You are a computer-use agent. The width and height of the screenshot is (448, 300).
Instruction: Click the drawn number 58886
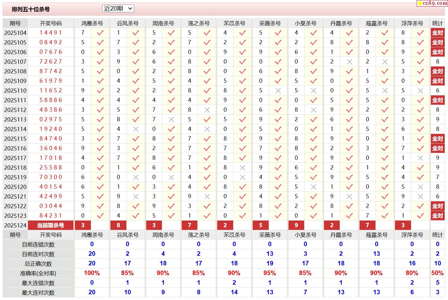(x=51, y=100)
